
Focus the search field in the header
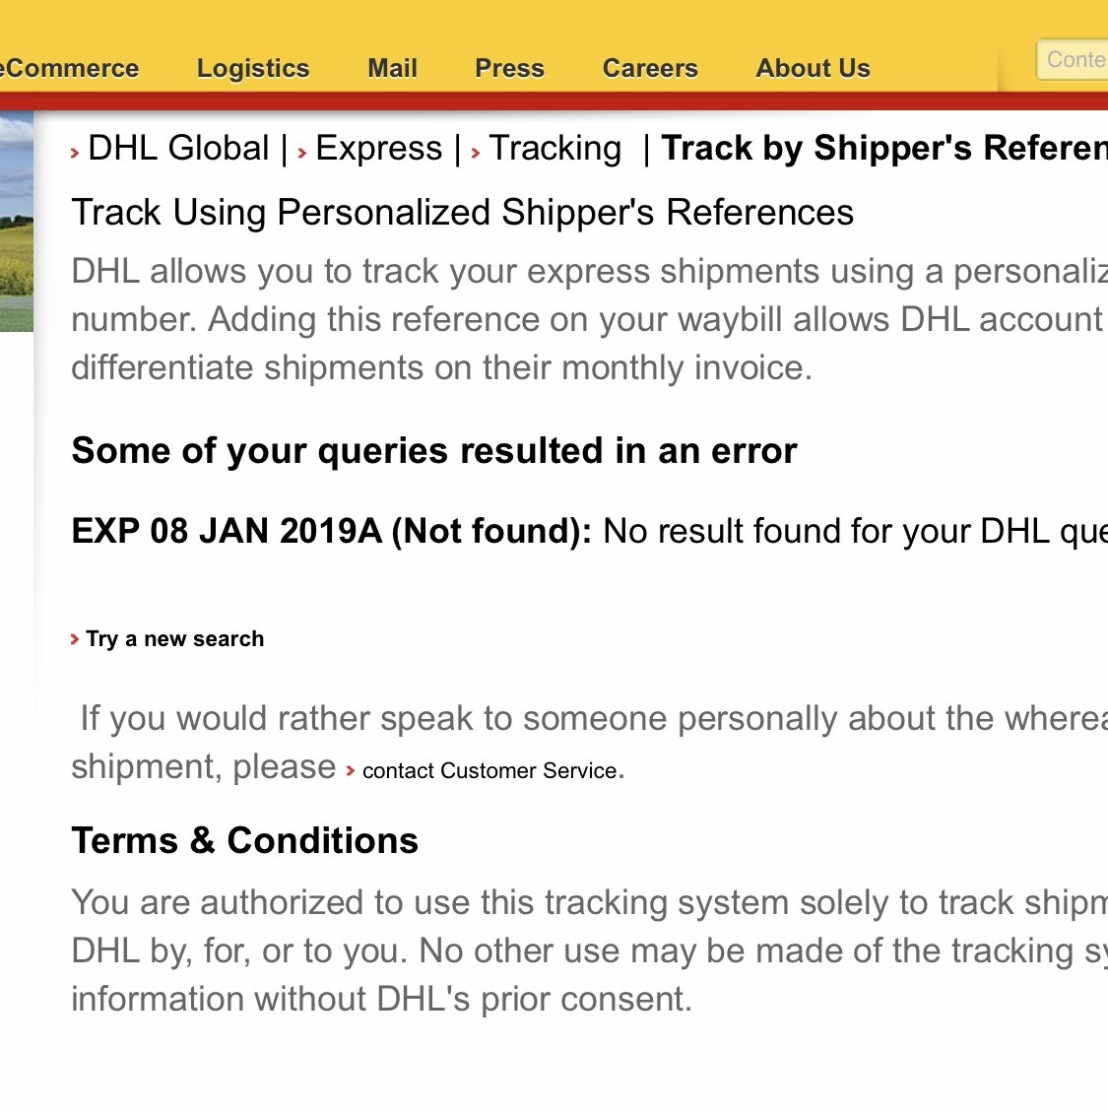coord(1074,60)
